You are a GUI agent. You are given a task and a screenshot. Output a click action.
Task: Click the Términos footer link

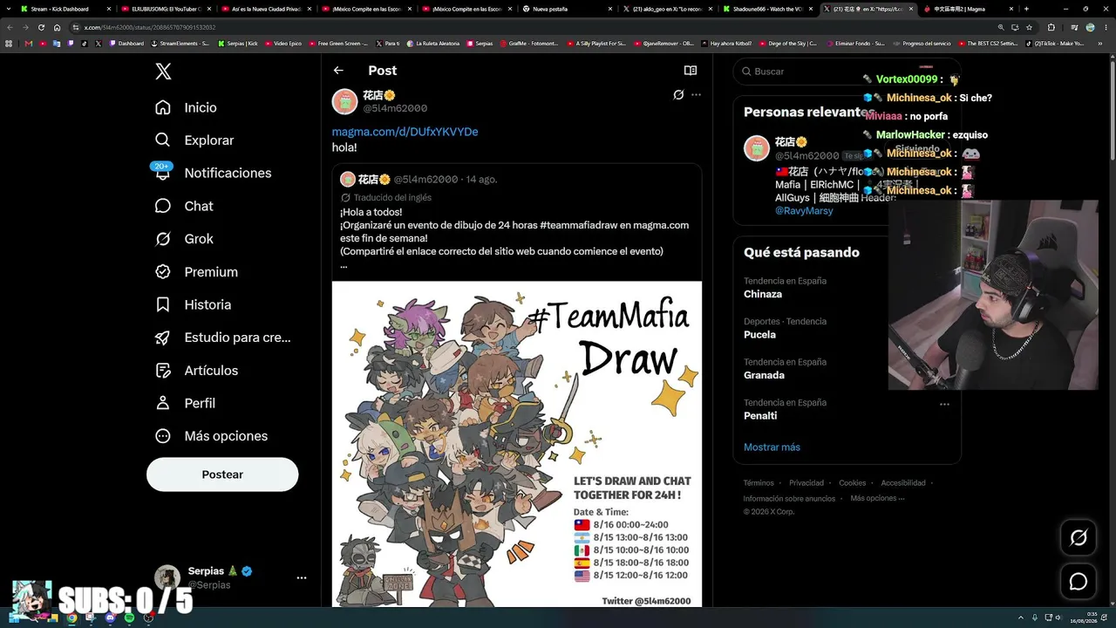point(759,483)
